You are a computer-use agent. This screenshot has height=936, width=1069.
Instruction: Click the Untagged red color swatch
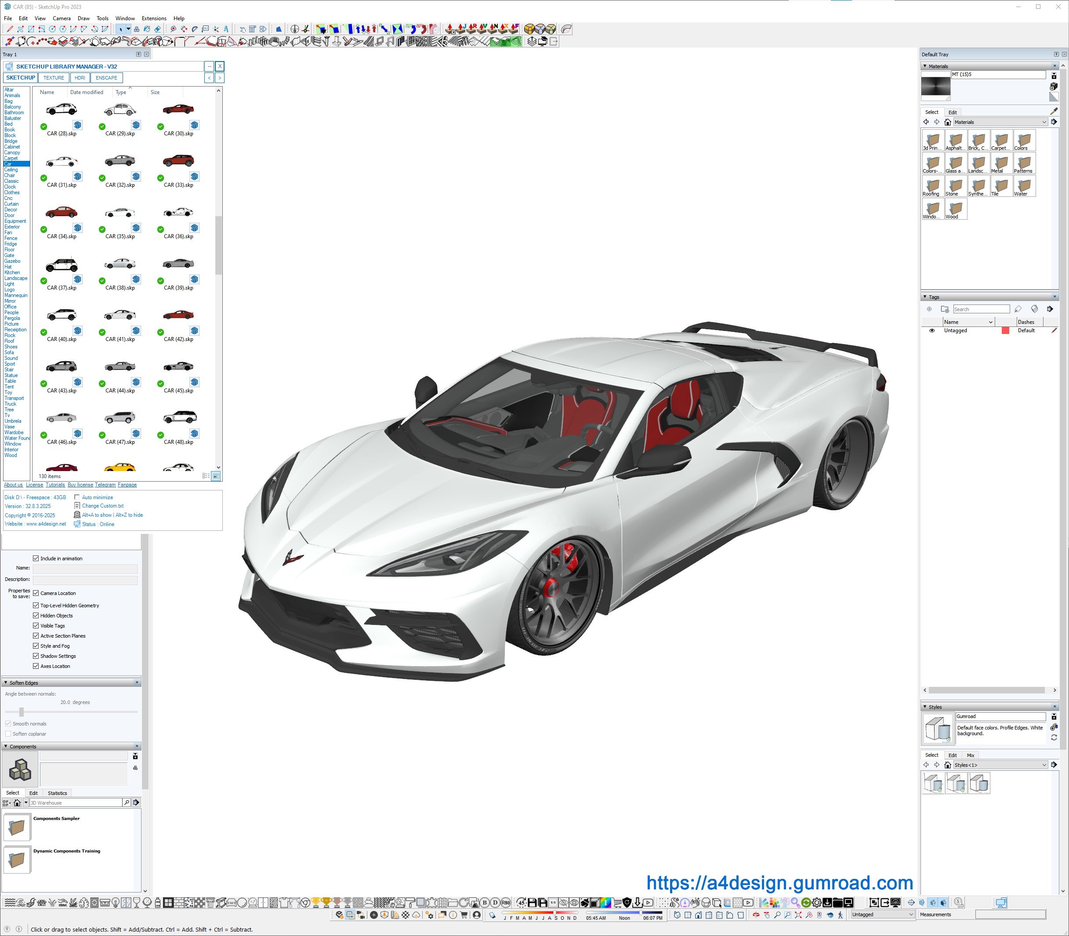(1005, 330)
